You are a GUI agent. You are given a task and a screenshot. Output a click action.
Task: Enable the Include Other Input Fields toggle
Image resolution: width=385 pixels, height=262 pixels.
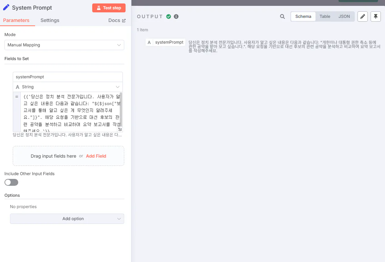tap(11, 182)
